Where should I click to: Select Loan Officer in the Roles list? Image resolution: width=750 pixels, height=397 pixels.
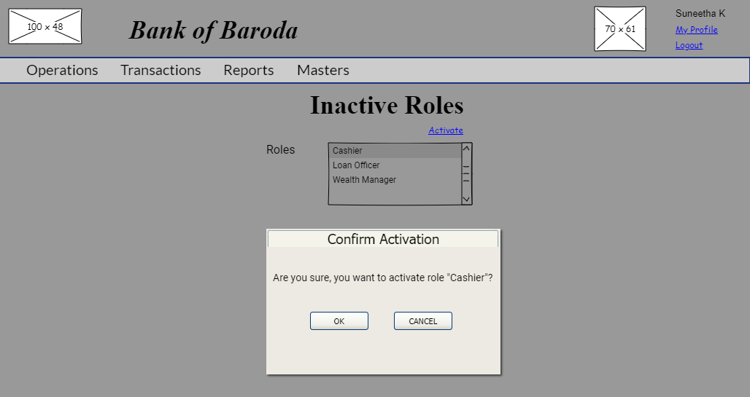pos(395,165)
